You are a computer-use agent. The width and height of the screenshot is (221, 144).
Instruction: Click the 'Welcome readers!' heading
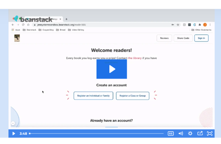(112, 50)
